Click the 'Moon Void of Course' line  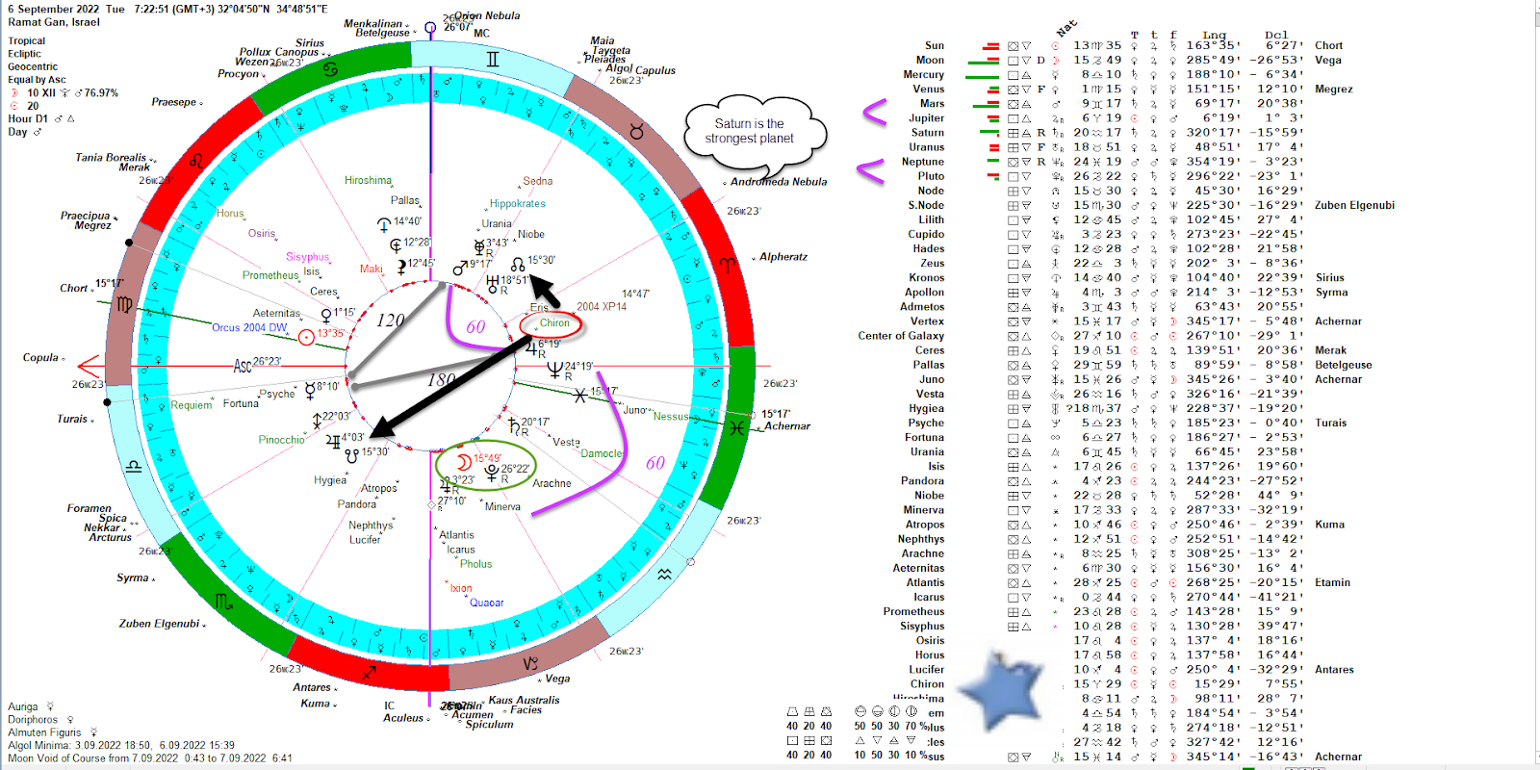pyautogui.click(x=150, y=757)
